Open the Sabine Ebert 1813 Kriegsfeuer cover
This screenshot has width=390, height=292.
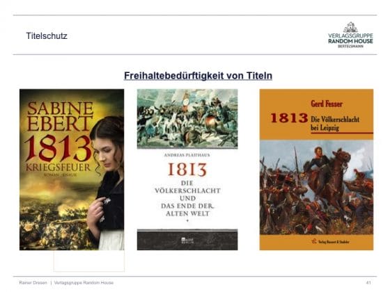[x=72, y=170]
